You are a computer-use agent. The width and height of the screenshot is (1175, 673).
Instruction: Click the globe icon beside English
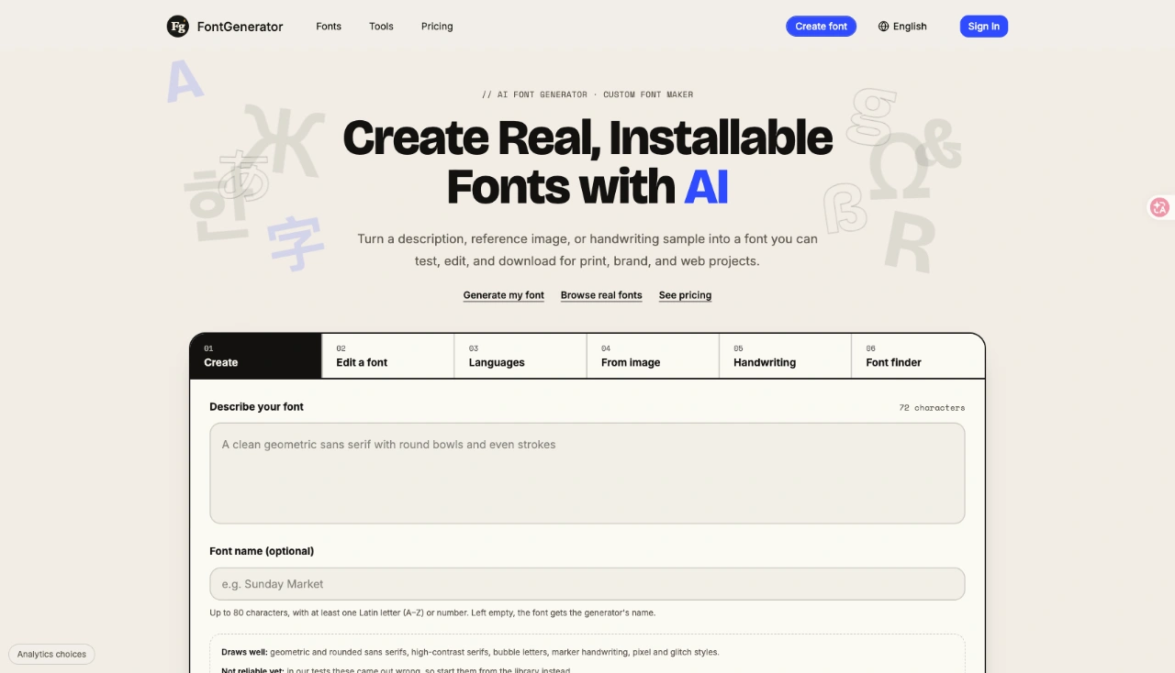tap(884, 27)
